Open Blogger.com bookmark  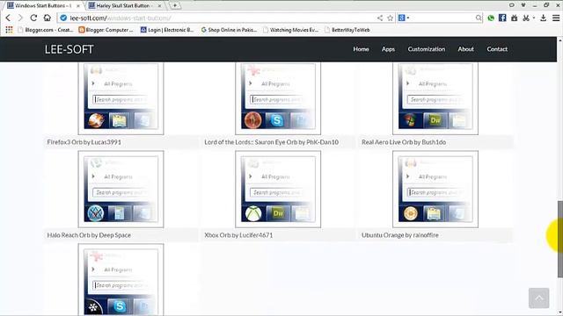click(45, 30)
